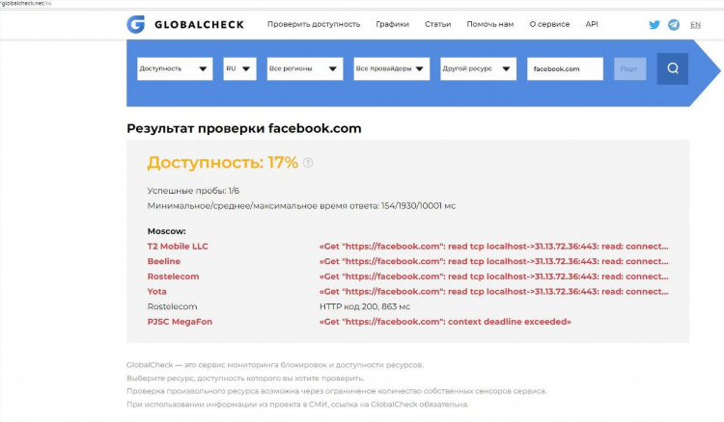Open the Telegram channel icon
This screenshot has height=422, width=724.
674,25
